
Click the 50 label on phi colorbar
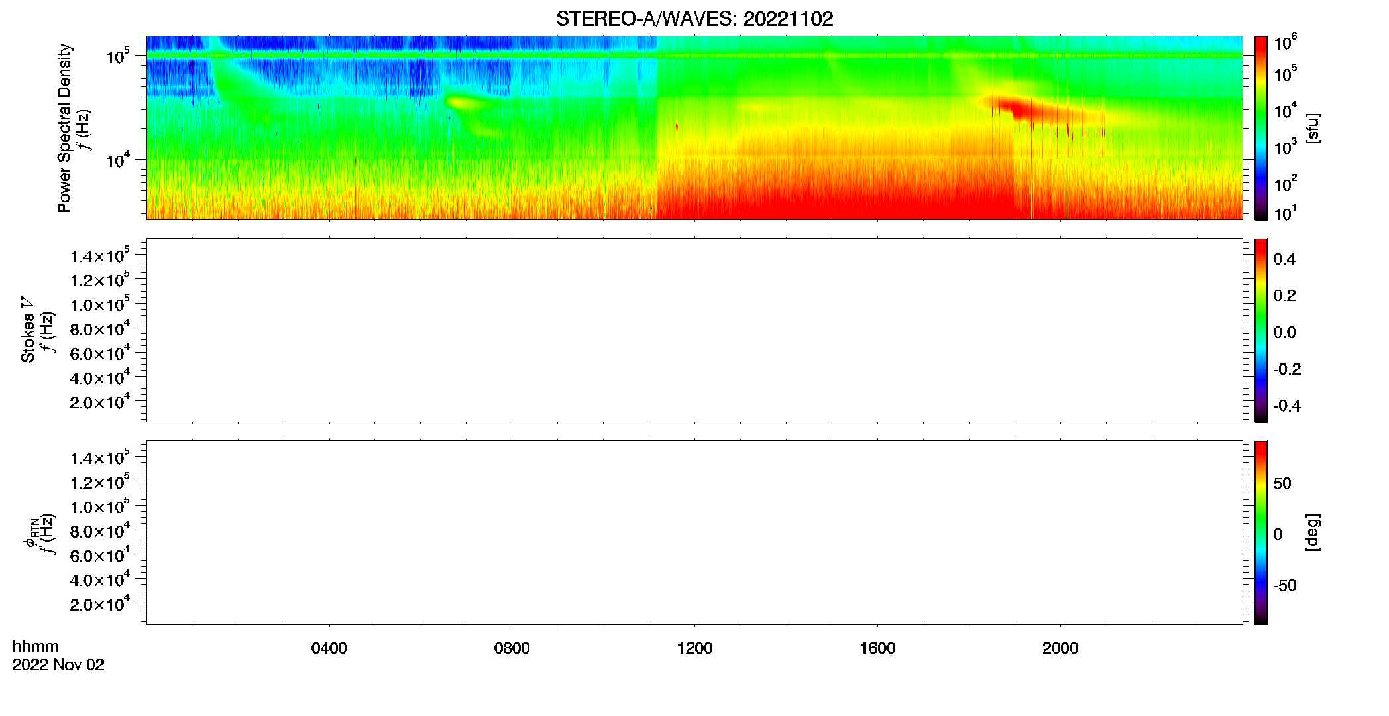[1282, 483]
